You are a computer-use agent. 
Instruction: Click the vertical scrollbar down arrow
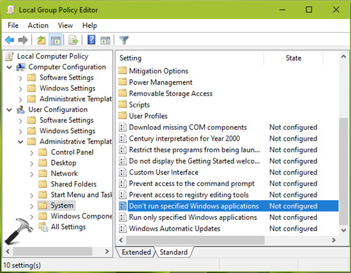pos(343,230)
